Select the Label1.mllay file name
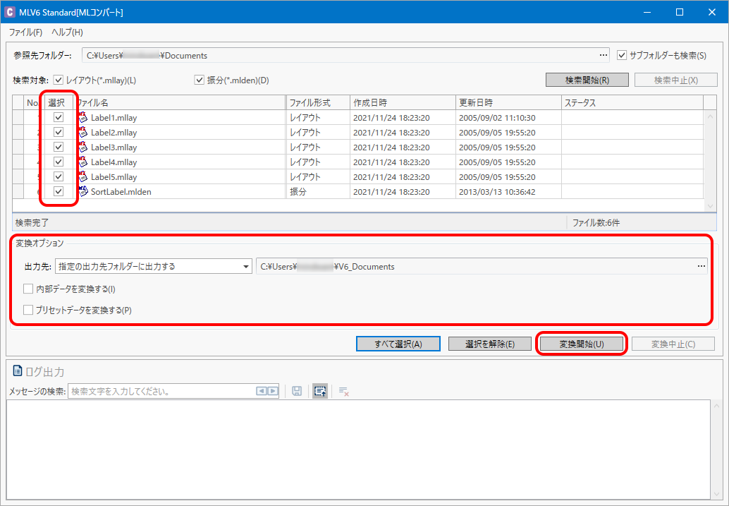 (x=114, y=118)
